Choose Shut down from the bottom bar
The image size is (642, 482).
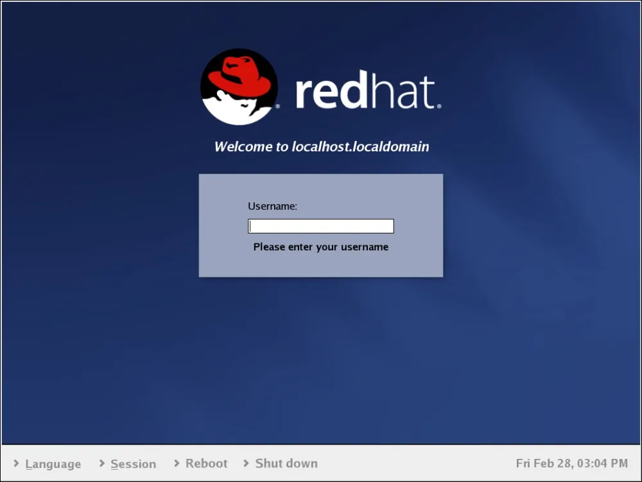286,463
